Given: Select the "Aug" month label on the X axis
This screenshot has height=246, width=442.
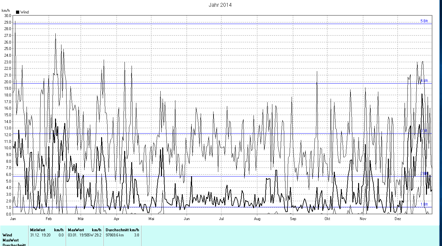Looking at the screenshot, I should coord(257,219).
